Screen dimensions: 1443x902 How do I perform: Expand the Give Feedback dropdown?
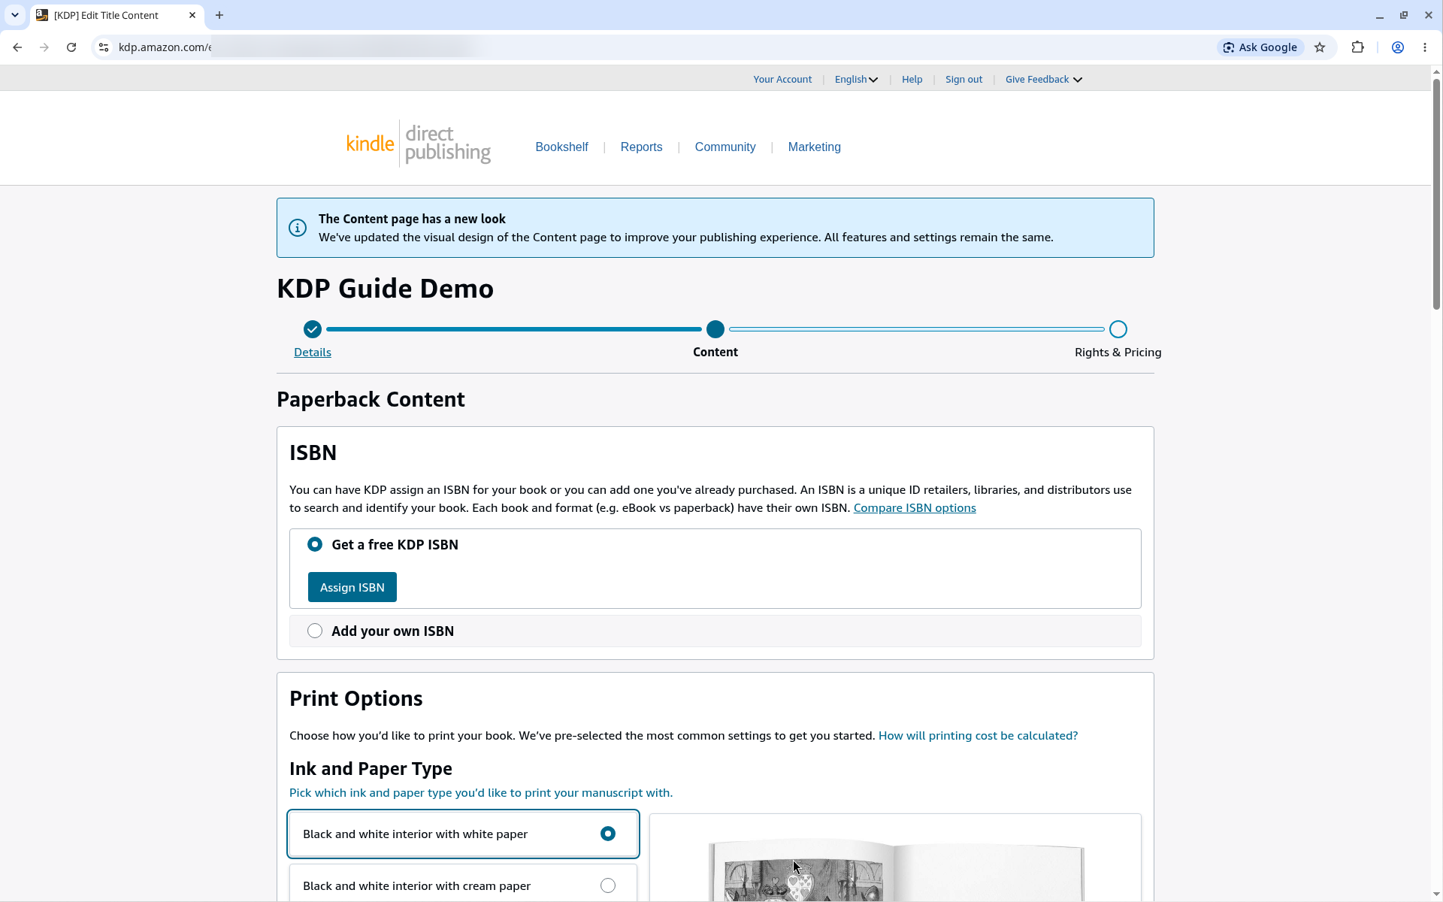1043,80
